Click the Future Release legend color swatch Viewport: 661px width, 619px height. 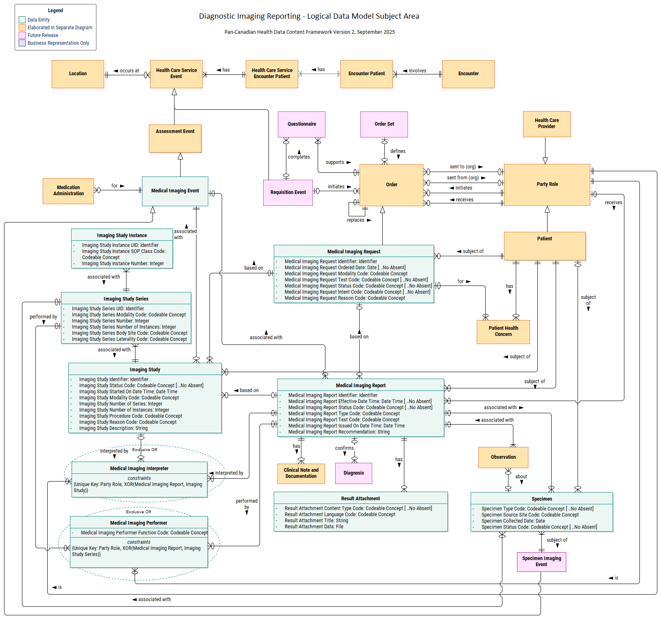pos(22,35)
